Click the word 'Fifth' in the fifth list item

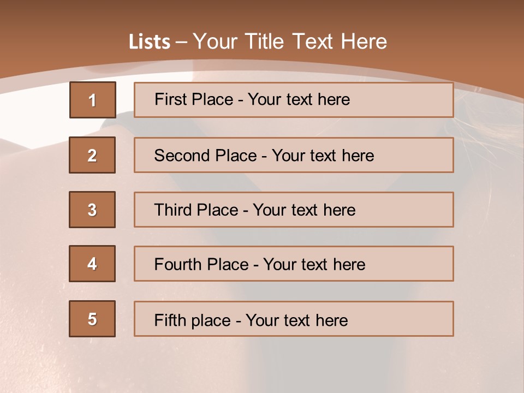point(169,320)
